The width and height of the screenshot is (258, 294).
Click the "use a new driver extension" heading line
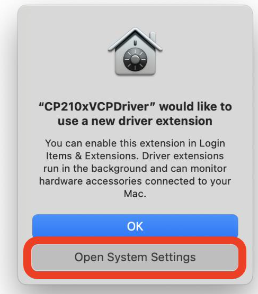pyautogui.click(x=135, y=121)
